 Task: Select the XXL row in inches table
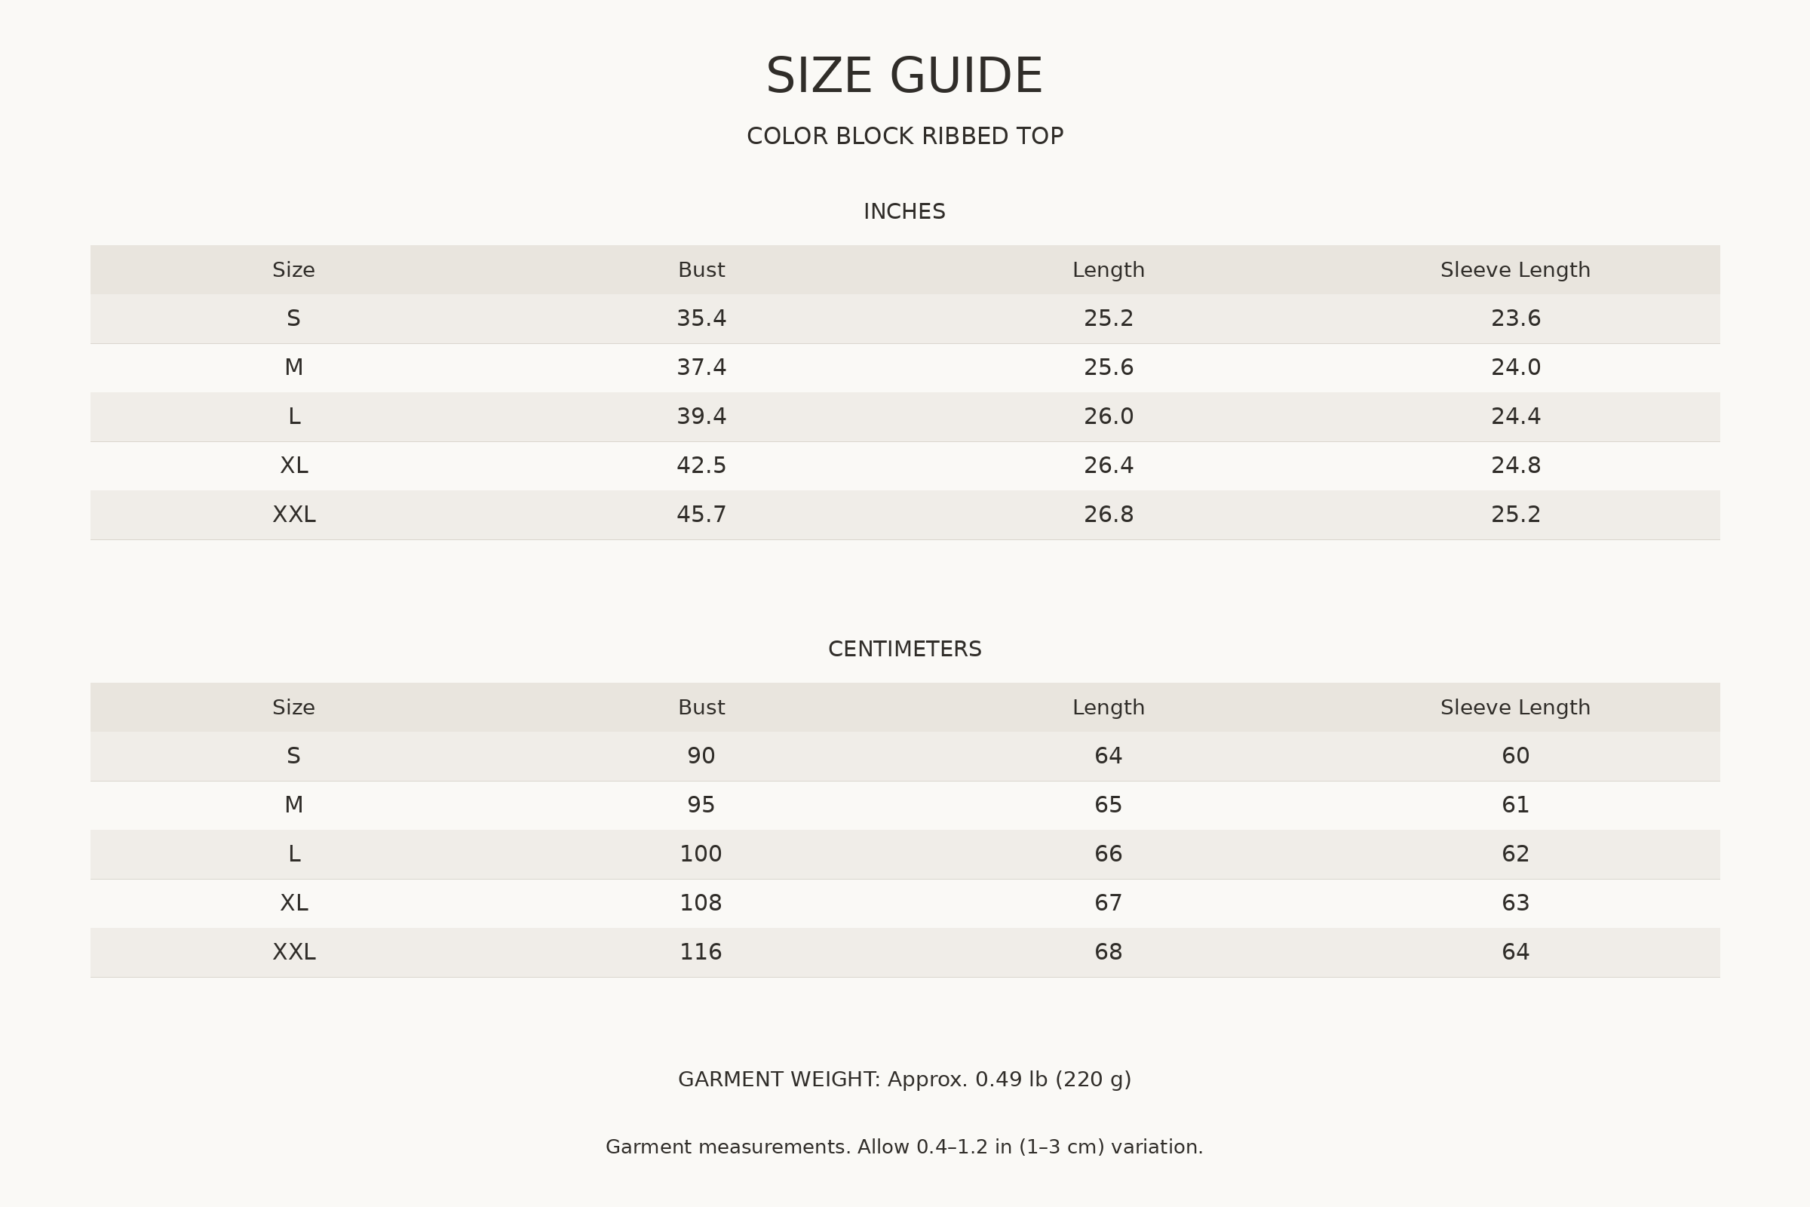[905, 515]
